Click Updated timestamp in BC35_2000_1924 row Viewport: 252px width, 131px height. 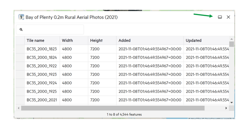pyautogui.click(x=207, y=83)
